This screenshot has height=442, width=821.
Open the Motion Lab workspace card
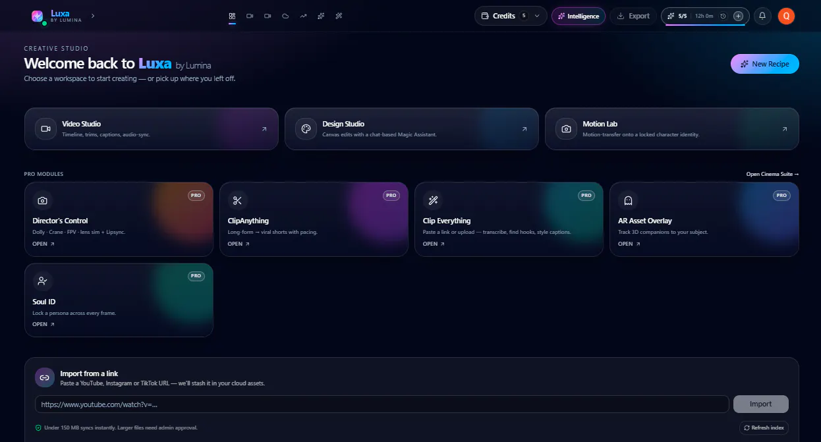click(672, 129)
